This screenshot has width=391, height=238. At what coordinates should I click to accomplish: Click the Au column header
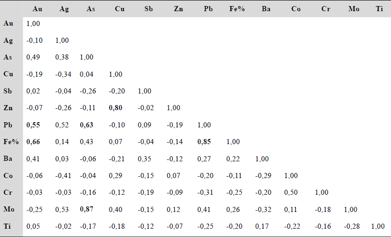(38, 9)
